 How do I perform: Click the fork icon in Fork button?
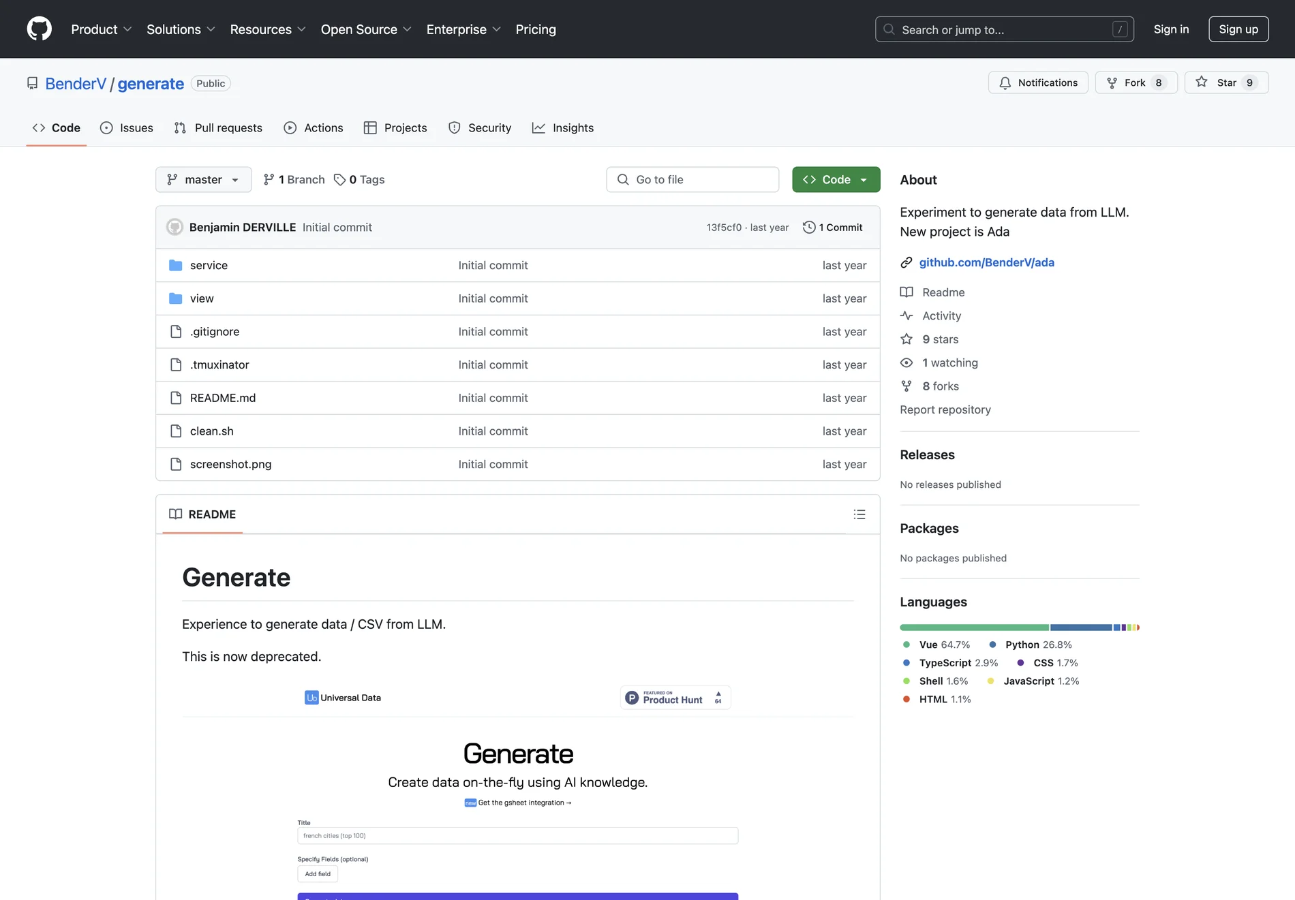pos(1112,83)
